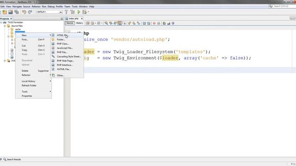Viewport: 296px width, 166px height.
Task: Choose Folder... from New submenu
Action: coord(68,40)
